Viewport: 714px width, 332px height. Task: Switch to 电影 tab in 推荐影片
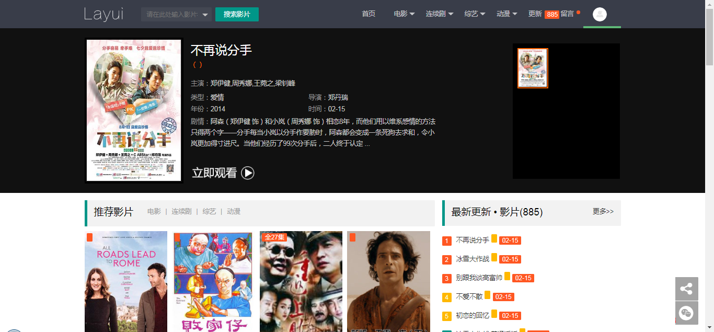coord(154,212)
